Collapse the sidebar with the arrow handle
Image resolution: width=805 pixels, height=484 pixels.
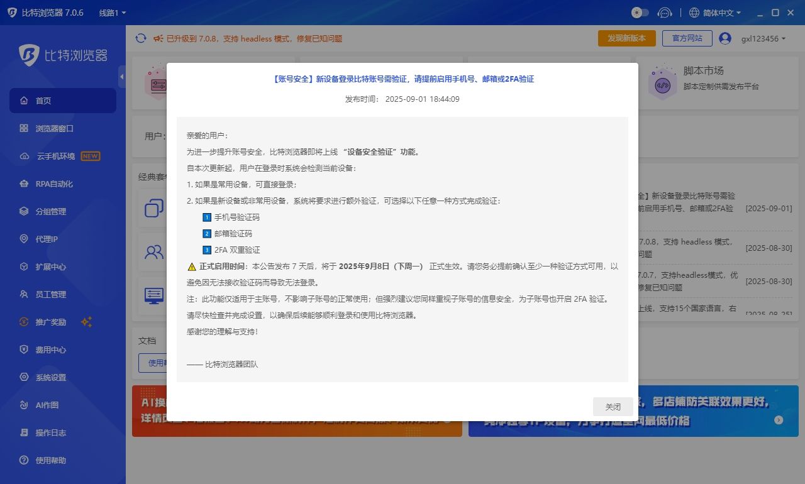click(121, 77)
